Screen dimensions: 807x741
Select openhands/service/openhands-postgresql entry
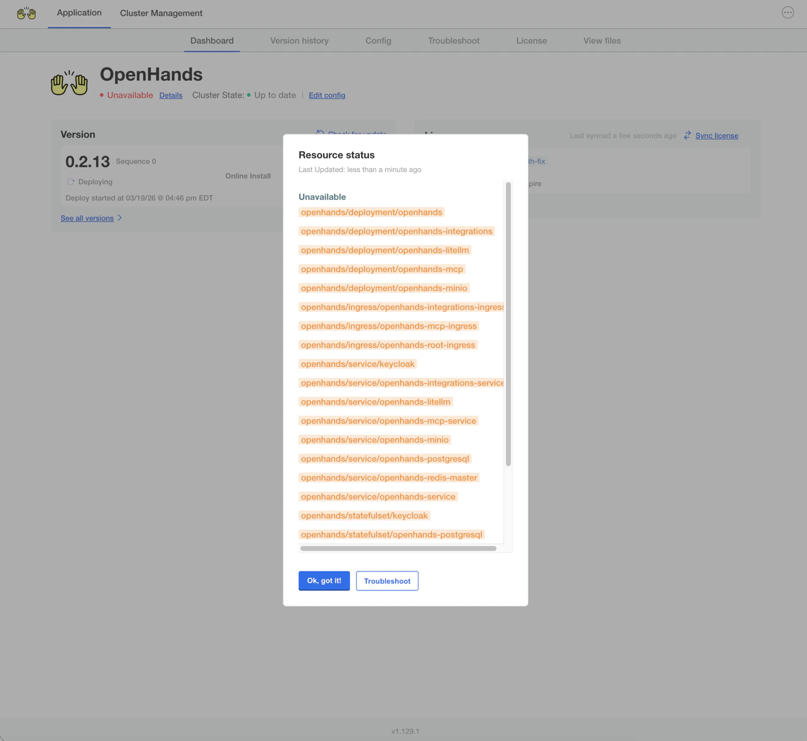coord(385,459)
